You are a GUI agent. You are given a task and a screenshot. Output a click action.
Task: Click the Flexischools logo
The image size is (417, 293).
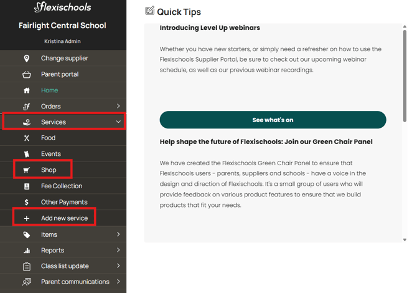click(62, 8)
